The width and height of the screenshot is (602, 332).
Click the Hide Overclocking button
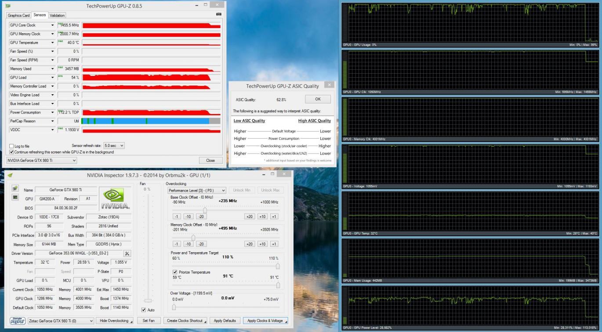pyautogui.click(x=114, y=321)
